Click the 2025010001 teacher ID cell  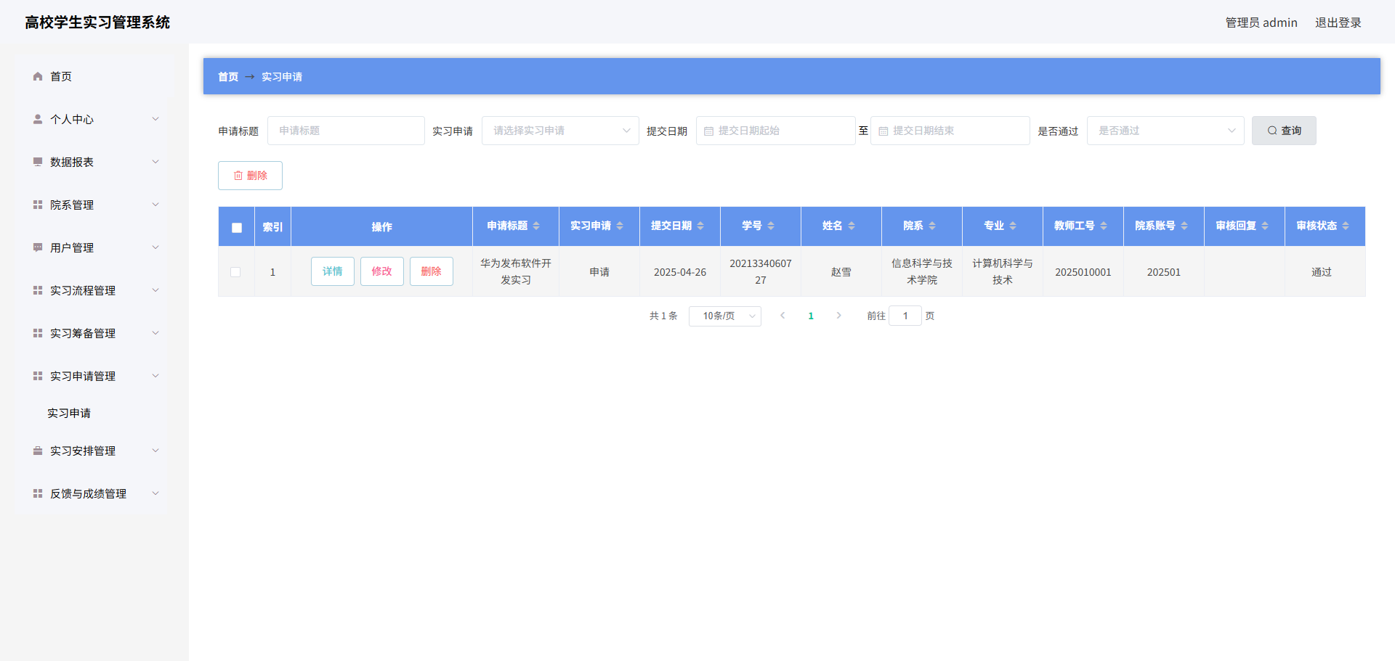point(1083,272)
